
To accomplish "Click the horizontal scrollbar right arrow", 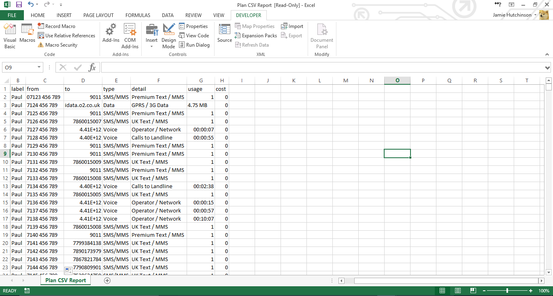I will pos(541,281).
